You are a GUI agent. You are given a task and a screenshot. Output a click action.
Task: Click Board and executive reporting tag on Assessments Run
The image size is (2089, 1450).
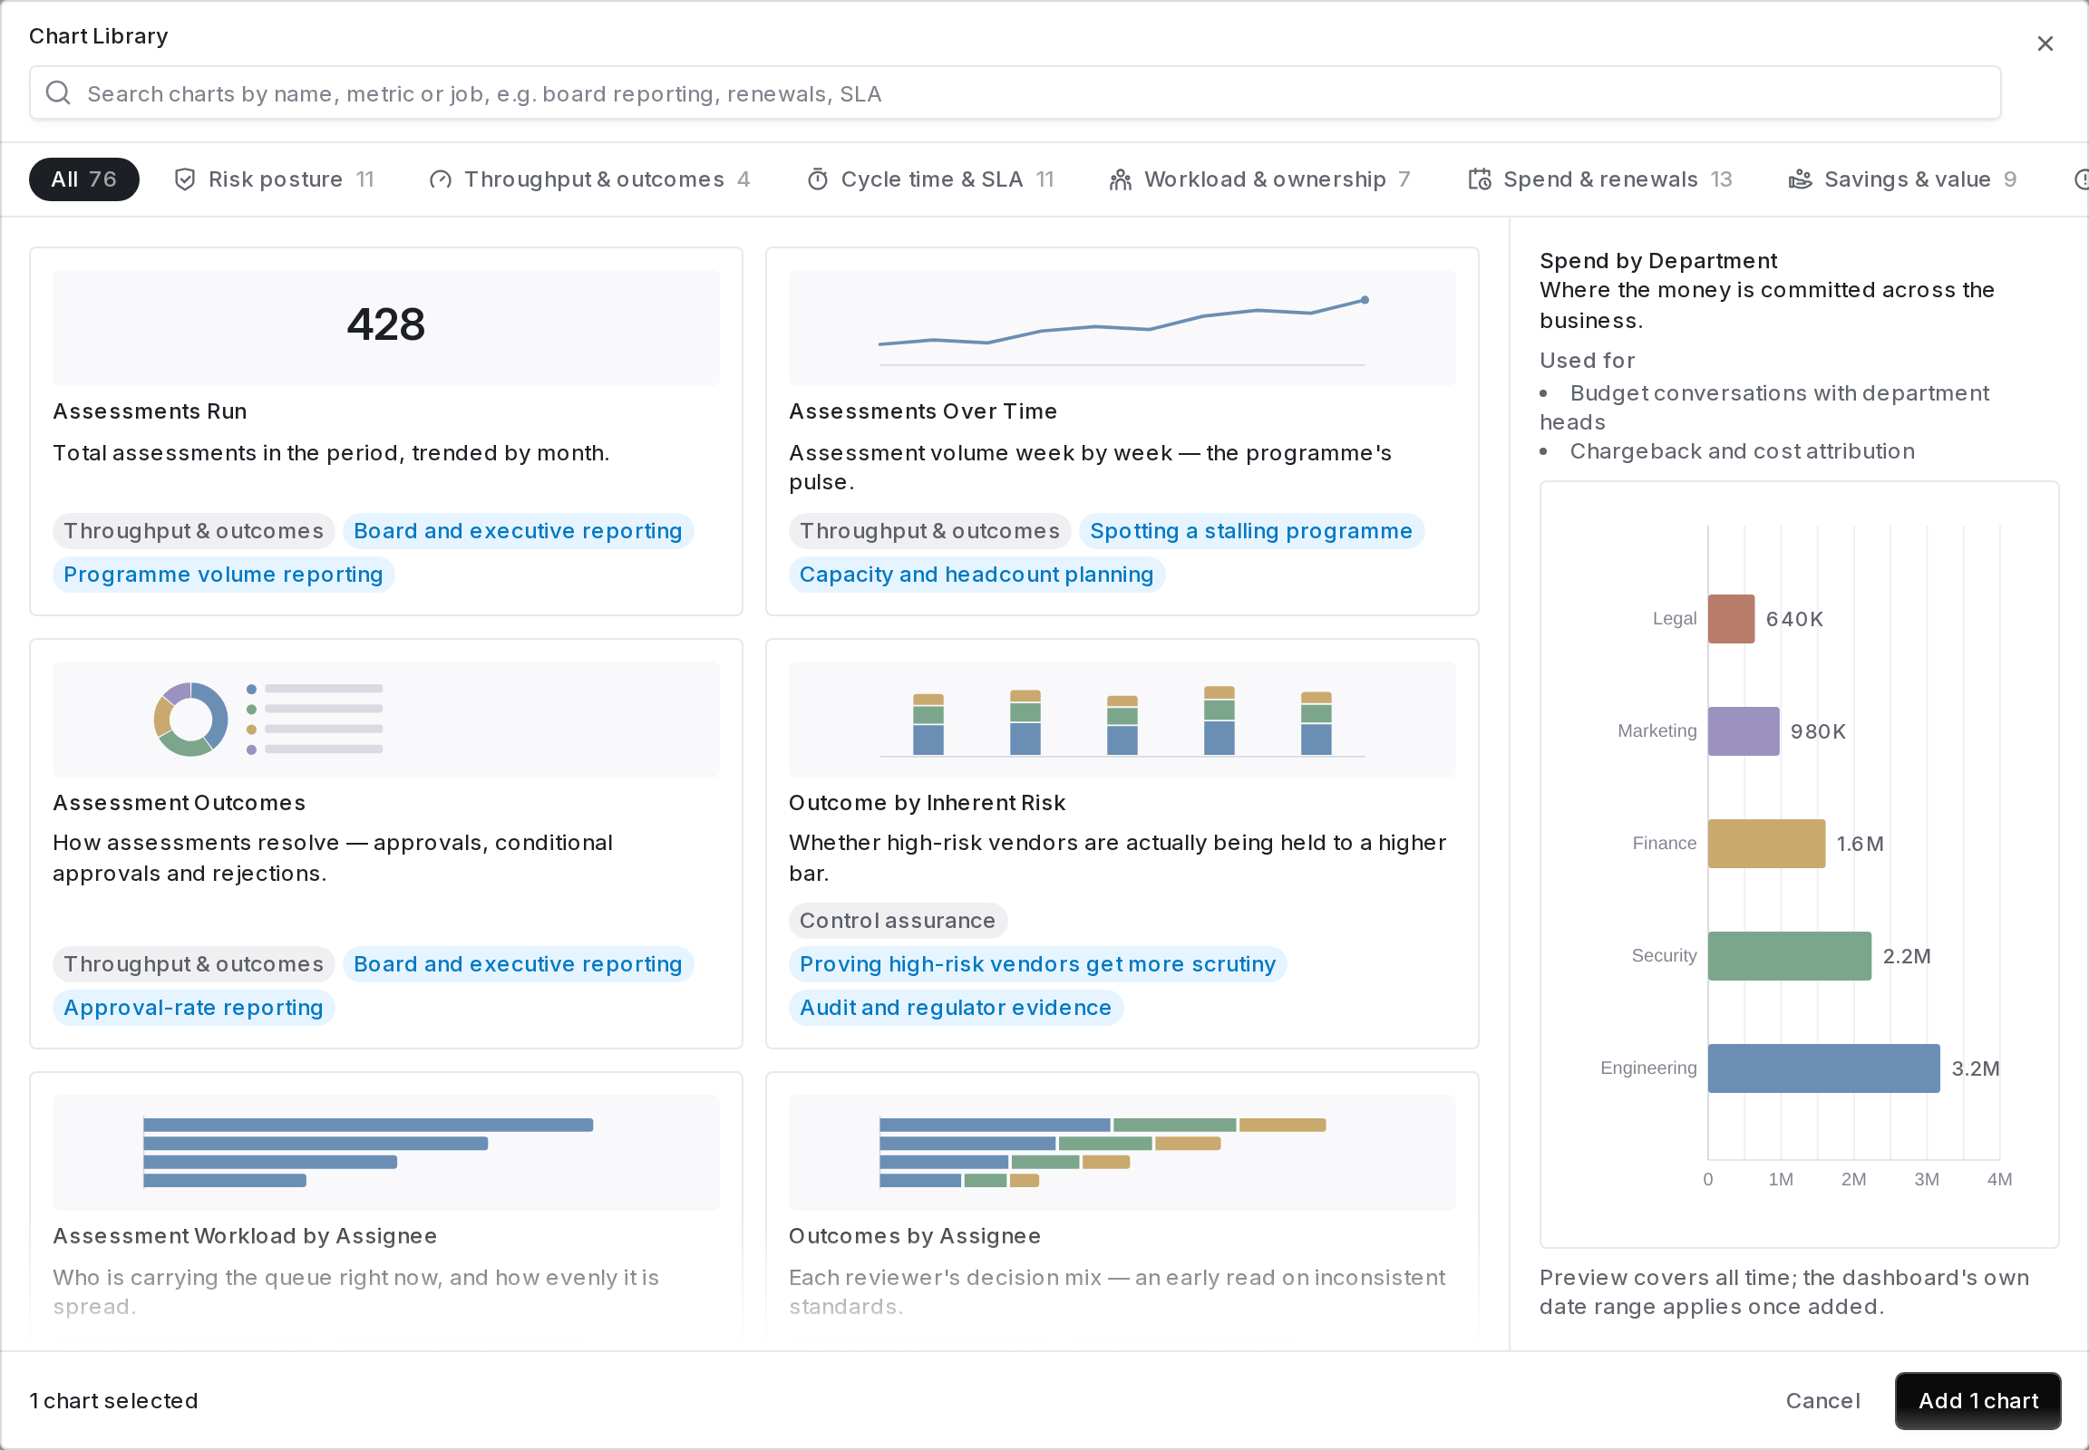(x=518, y=530)
